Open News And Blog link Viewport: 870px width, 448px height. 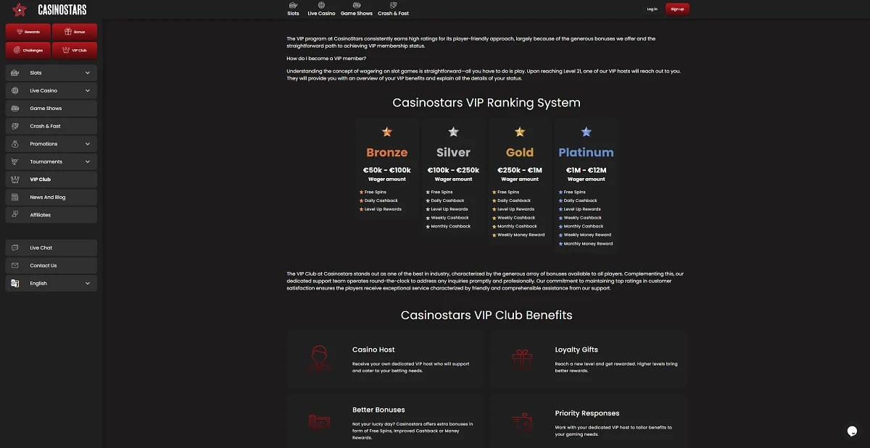click(x=51, y=197)
